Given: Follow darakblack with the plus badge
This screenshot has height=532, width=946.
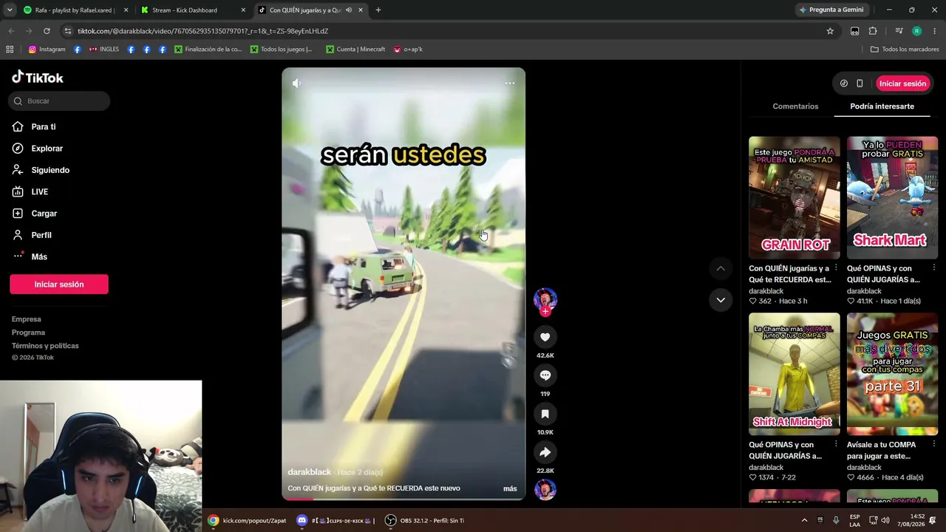Looking at the screenshot, I should coord(545,312).
